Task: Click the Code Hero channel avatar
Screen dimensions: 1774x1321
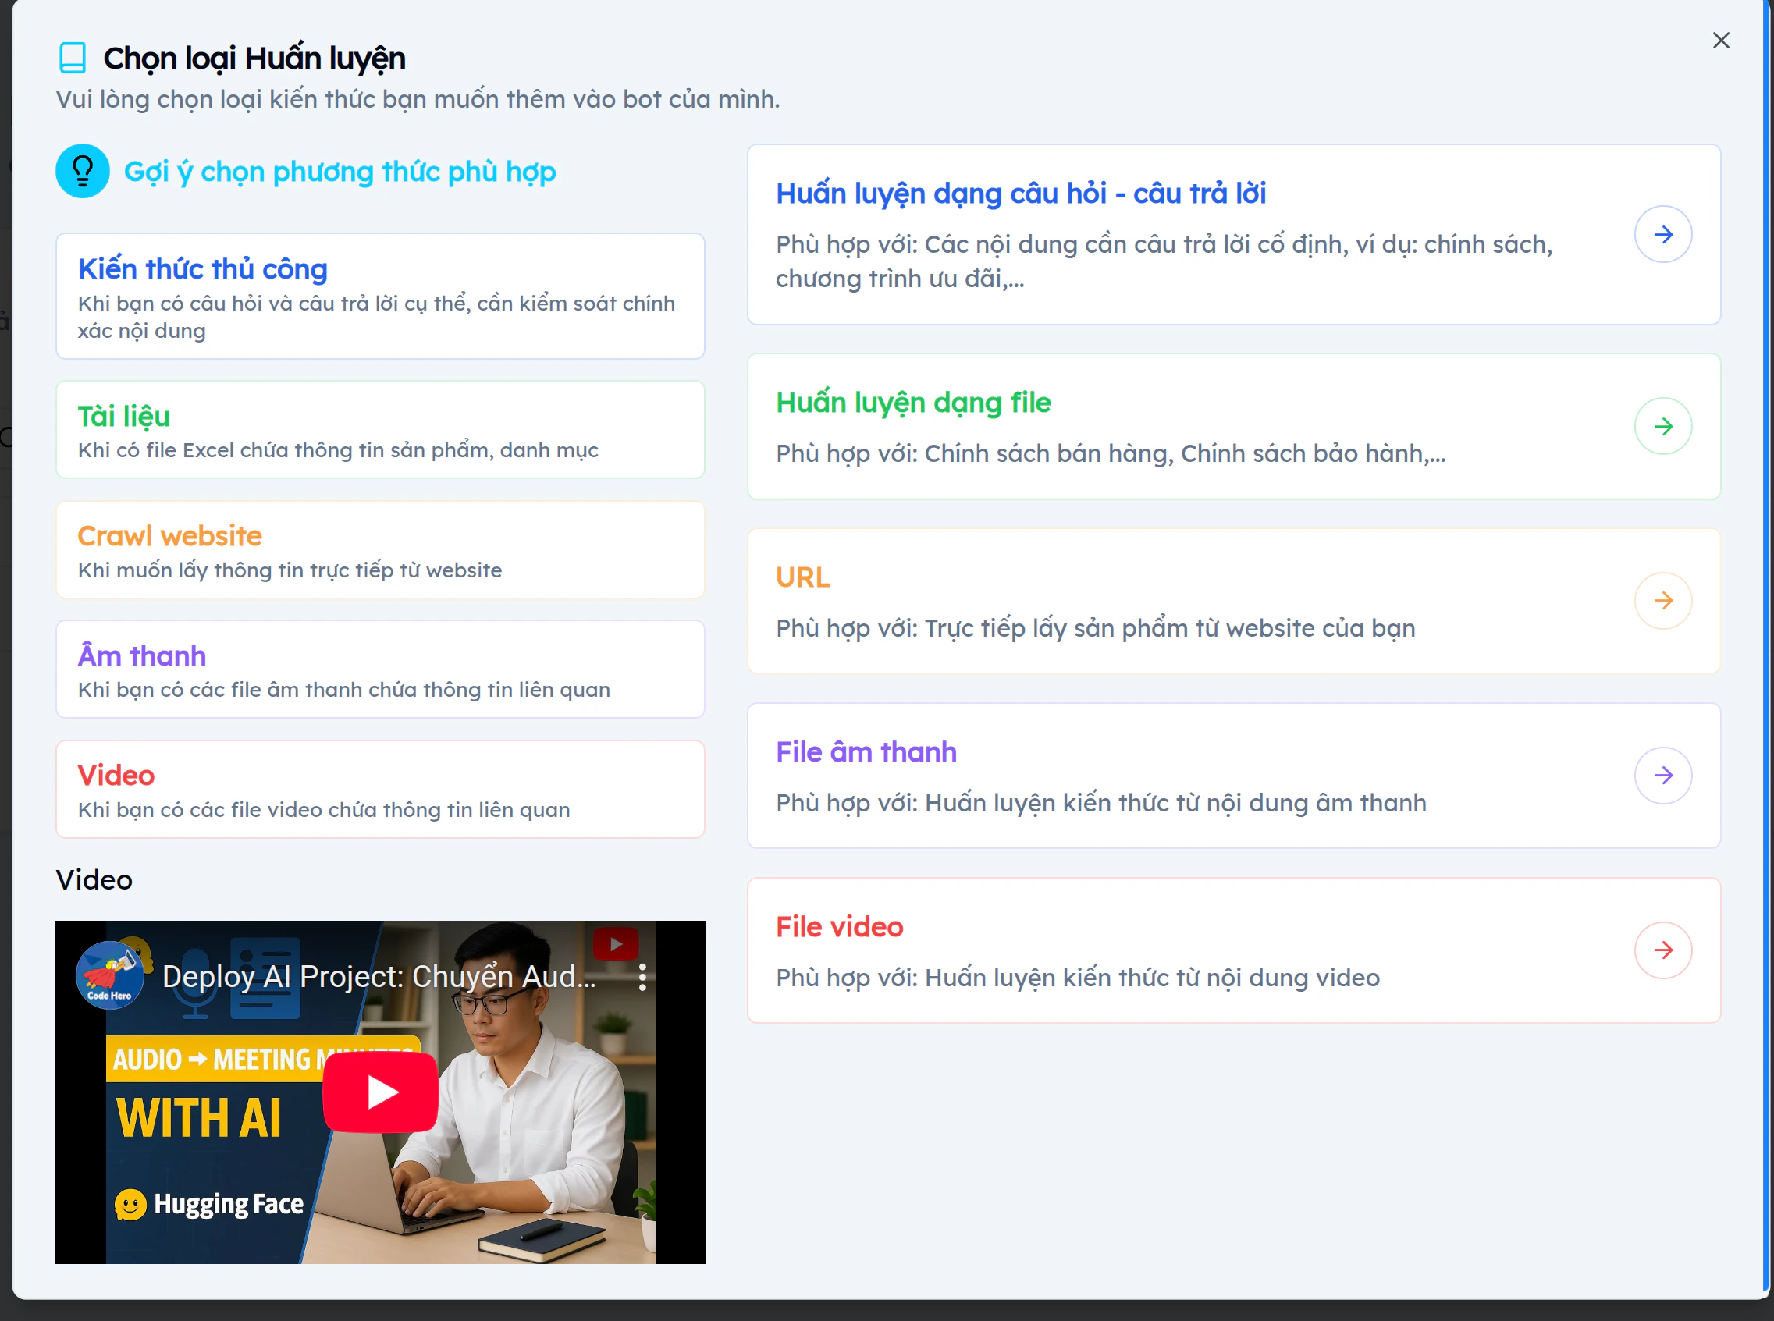Action: [x=109, y=975]
